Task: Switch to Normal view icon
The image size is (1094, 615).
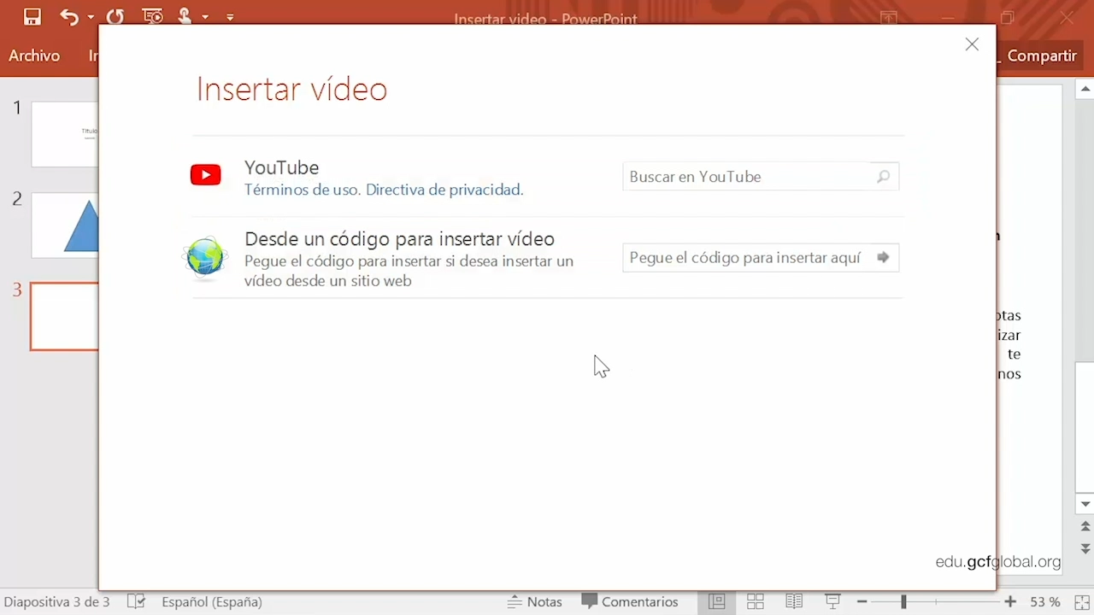Action: click(716, 601)
